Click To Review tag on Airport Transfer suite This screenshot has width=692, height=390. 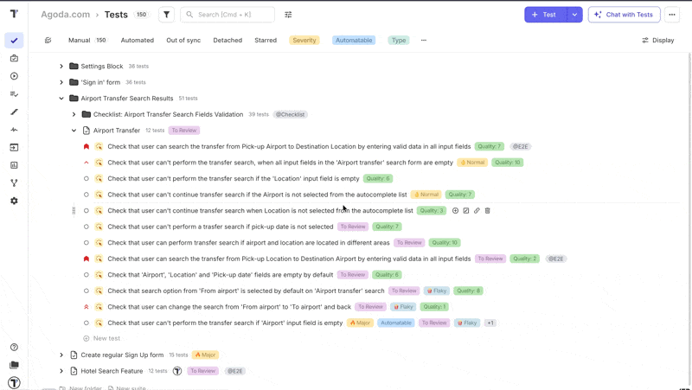184,131
